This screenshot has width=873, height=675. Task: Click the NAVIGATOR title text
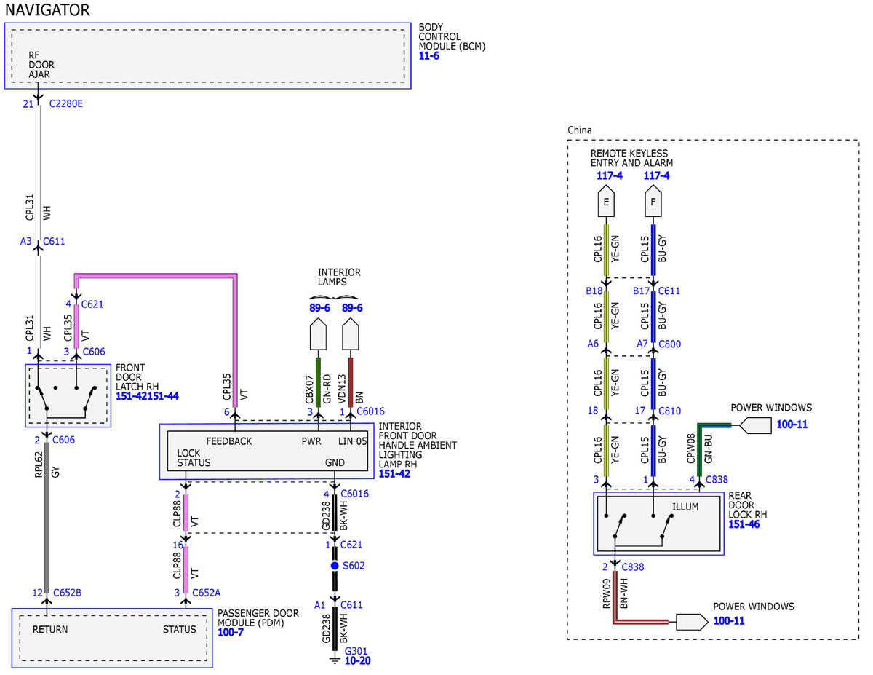[48, 10]
